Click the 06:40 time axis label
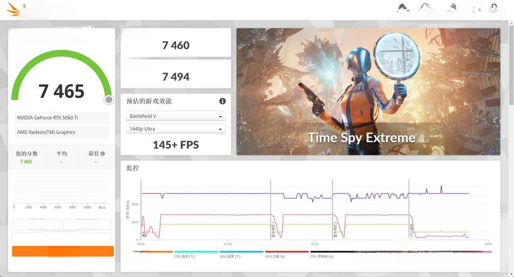 click(x=488, y=244)
